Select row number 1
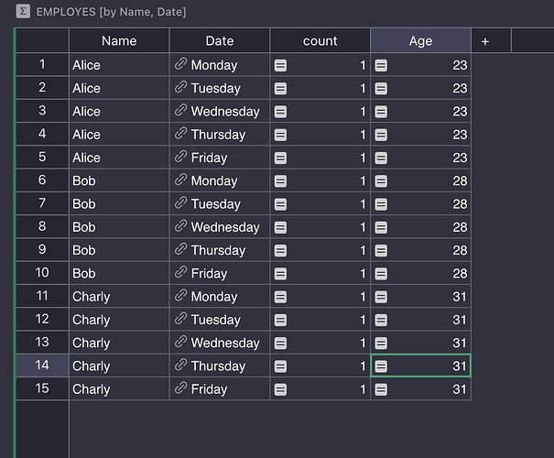Viewport: 554px width, 458px height. click(x=42, y=65)
